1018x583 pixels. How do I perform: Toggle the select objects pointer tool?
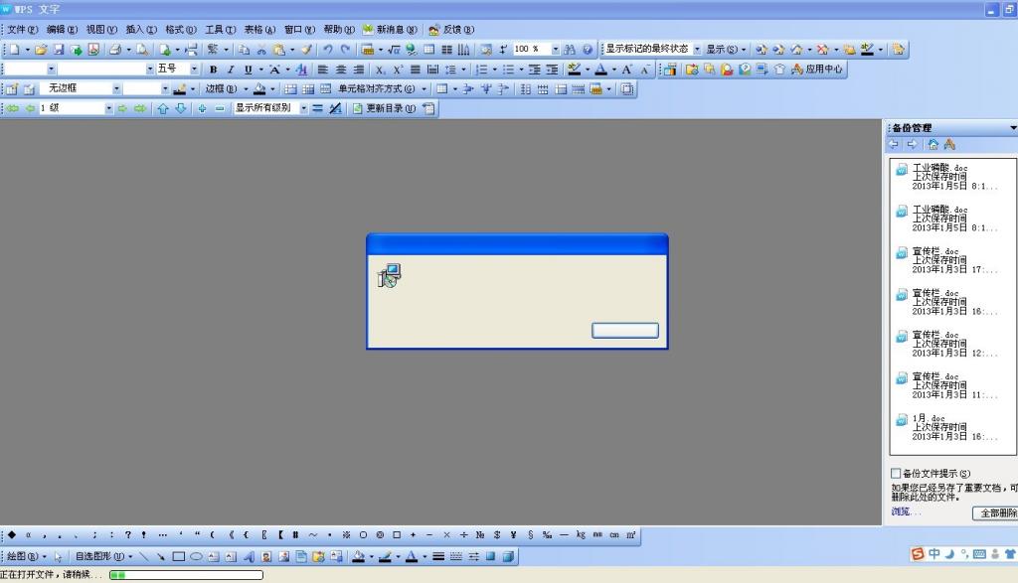click(x=58, y=556)
